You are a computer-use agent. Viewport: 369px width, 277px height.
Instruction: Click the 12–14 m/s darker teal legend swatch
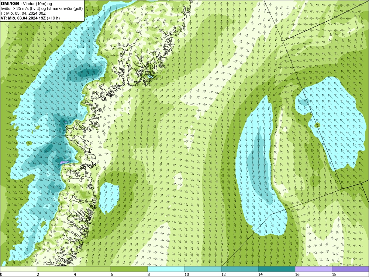tap(240, 269)
